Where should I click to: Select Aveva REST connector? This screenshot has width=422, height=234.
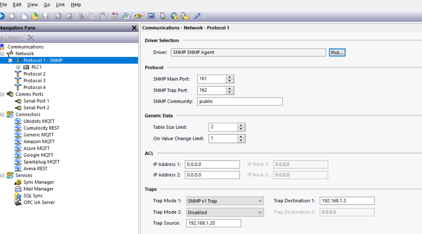[35, 168]
